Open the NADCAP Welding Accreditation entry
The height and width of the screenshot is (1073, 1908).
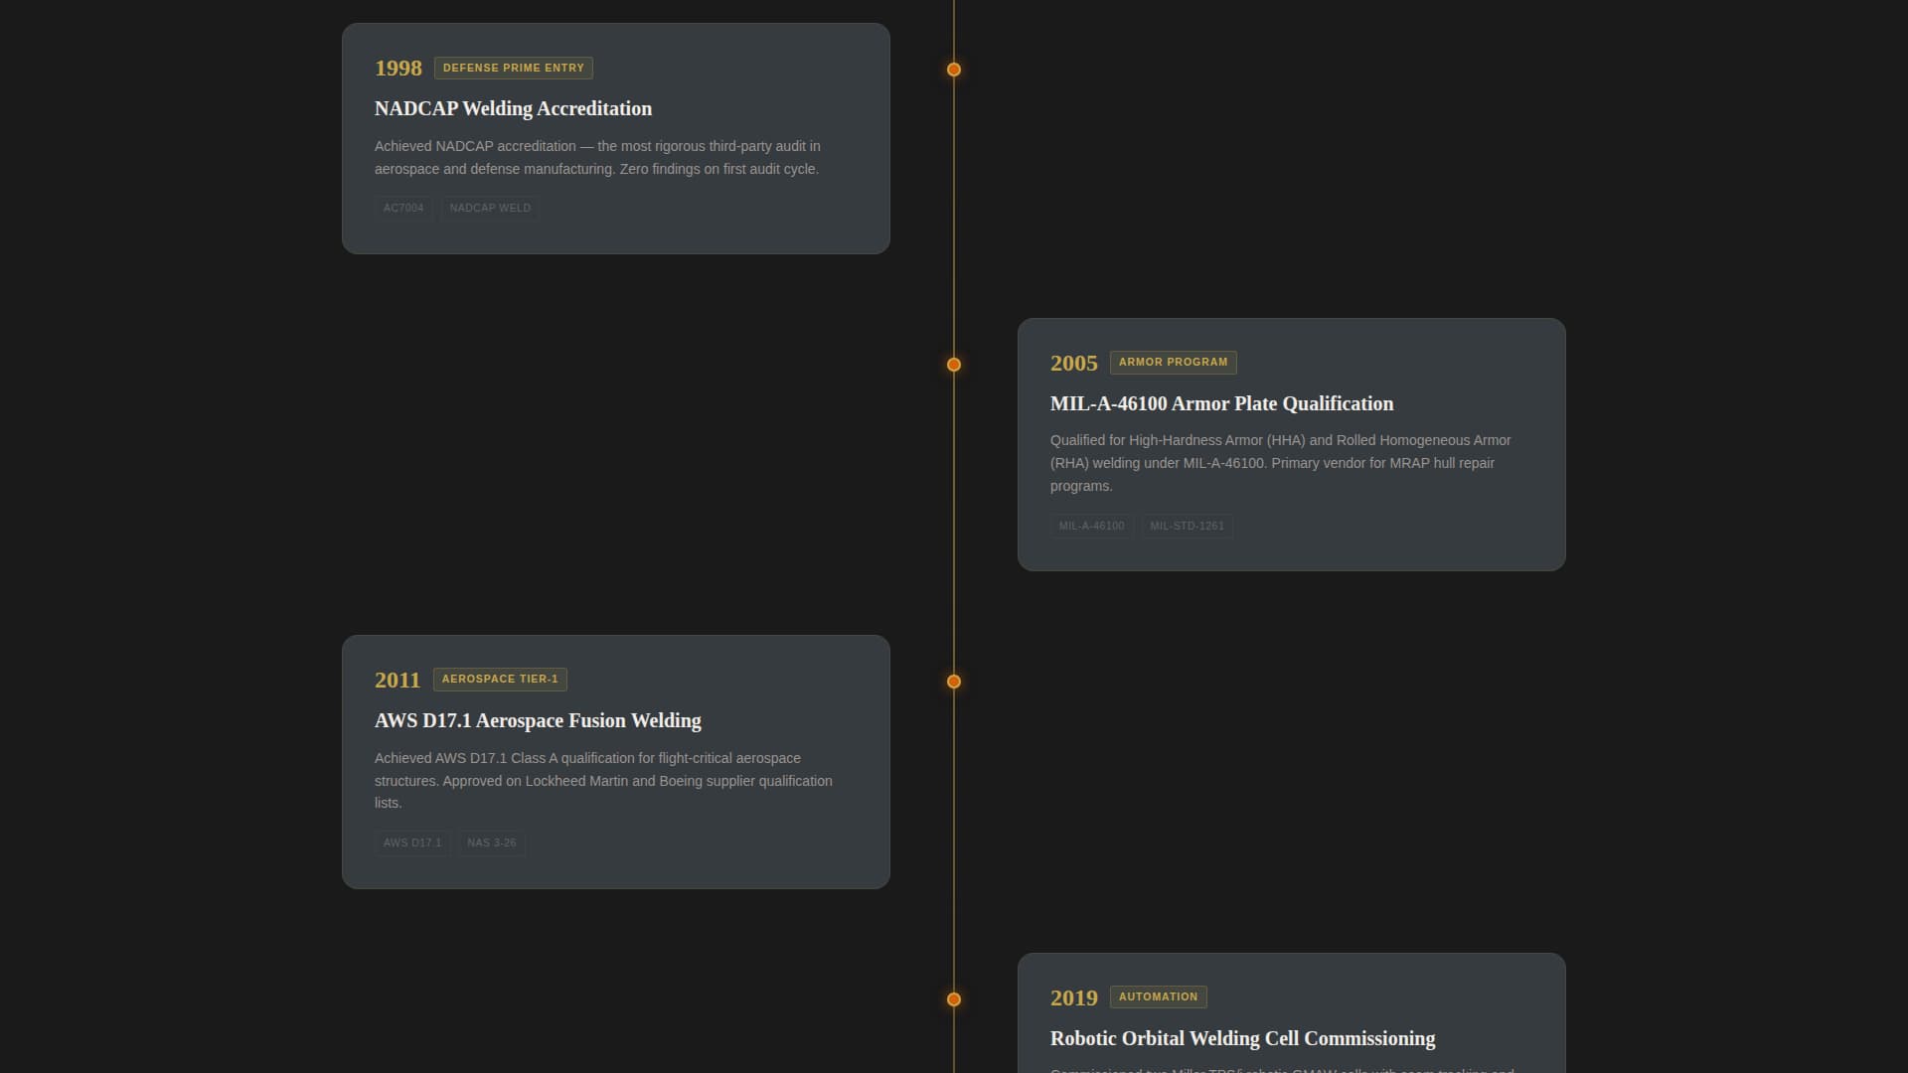pyautogui.click(x=513, y=108)
